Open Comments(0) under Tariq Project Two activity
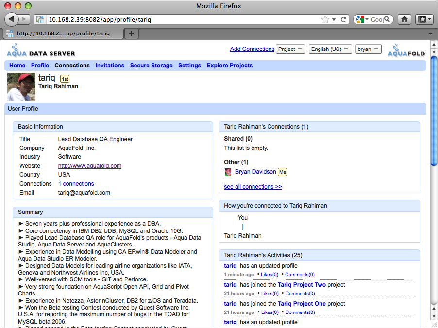This screenshot has width=438, height=328. [300, 294]
